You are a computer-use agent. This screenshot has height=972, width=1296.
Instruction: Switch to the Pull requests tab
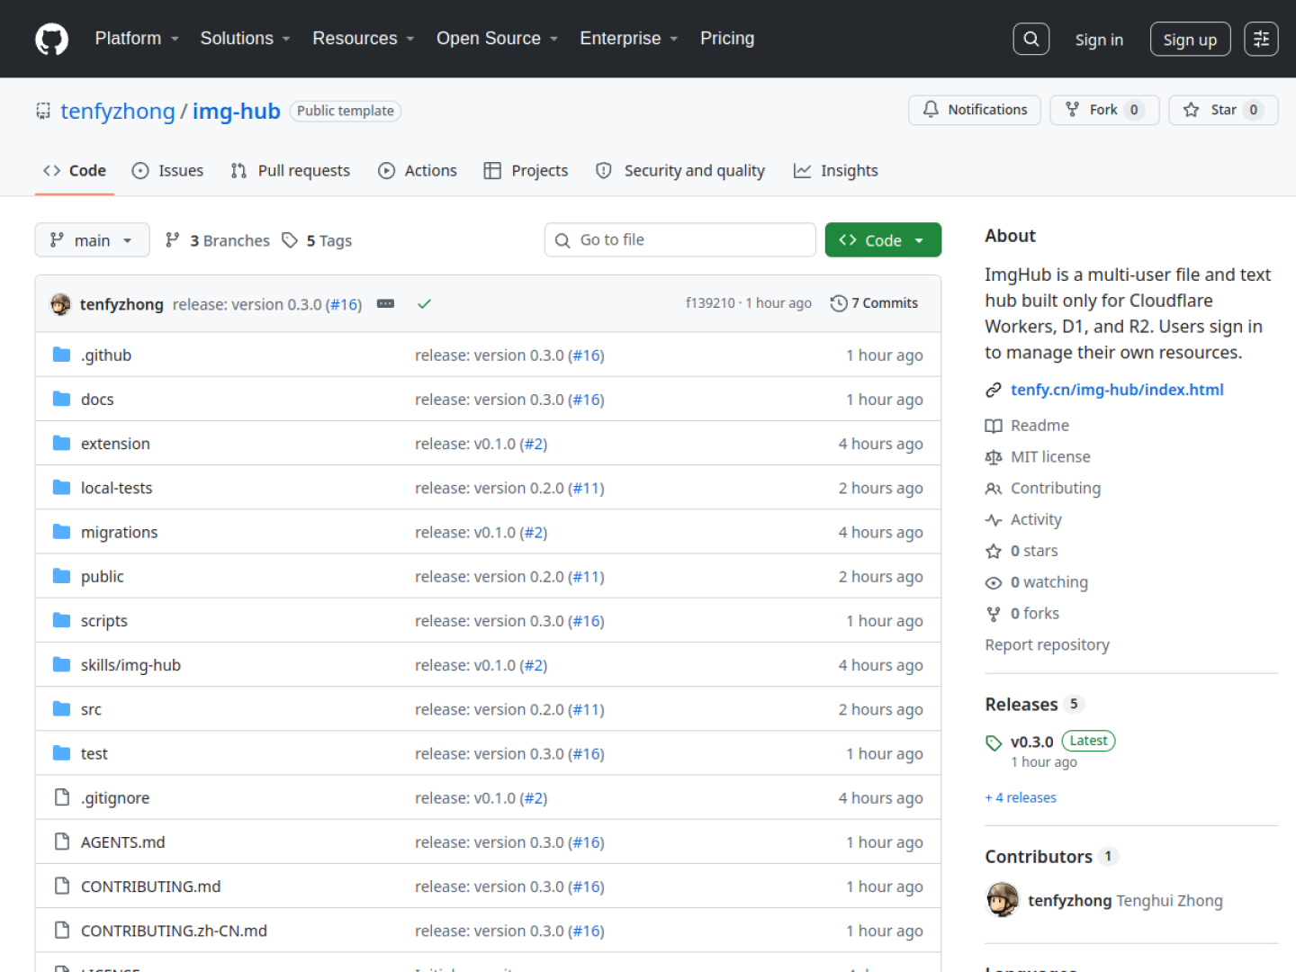click(x=291, y=170)
